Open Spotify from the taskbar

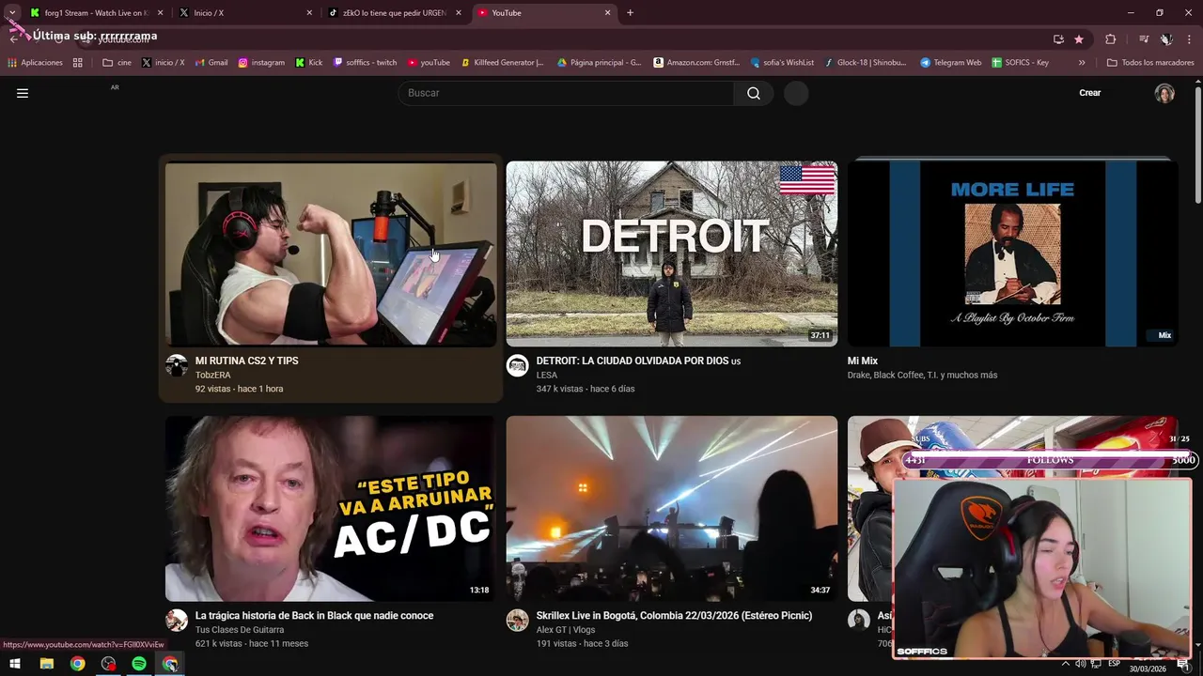(x=139, y=664)
